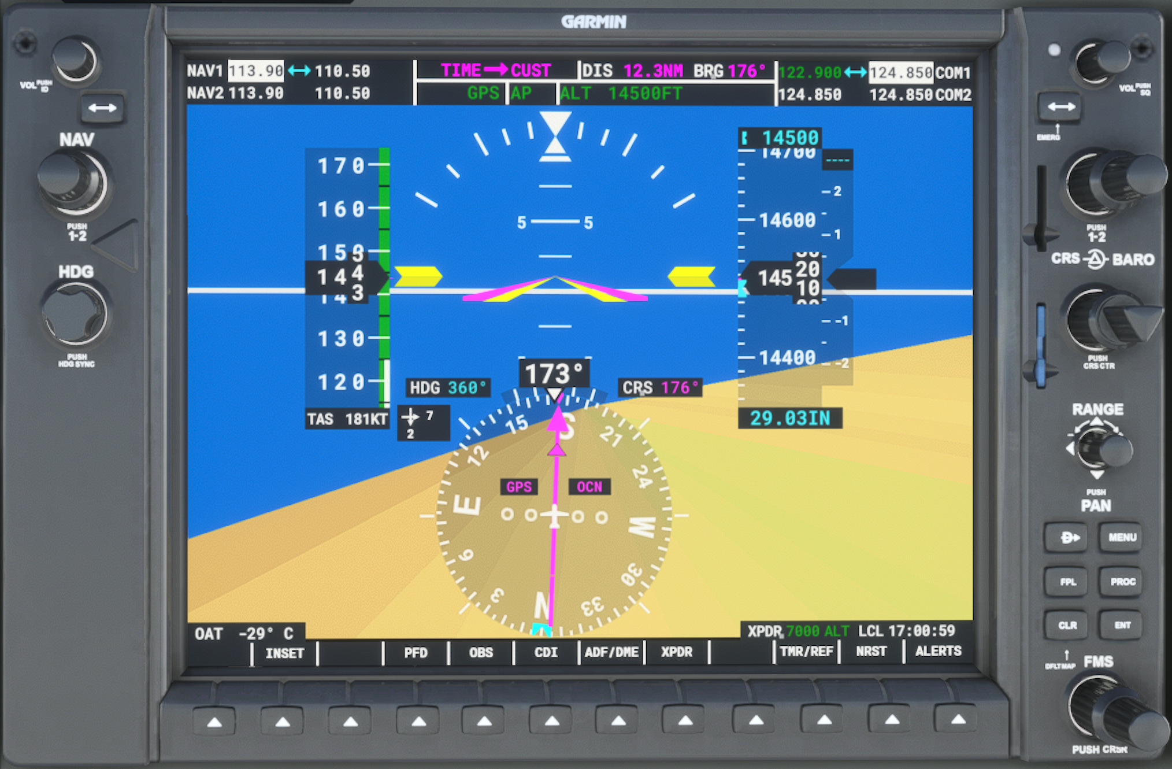Click the NAV frequency swap arrow button
This screenshot has width=1172, height=769.
pos(102,108)
